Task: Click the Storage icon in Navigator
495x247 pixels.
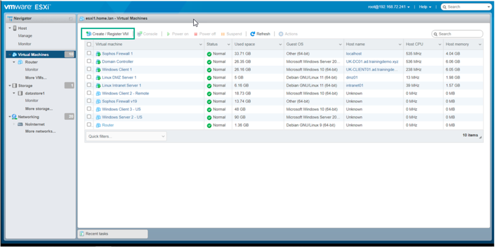Action: point(15,86)
